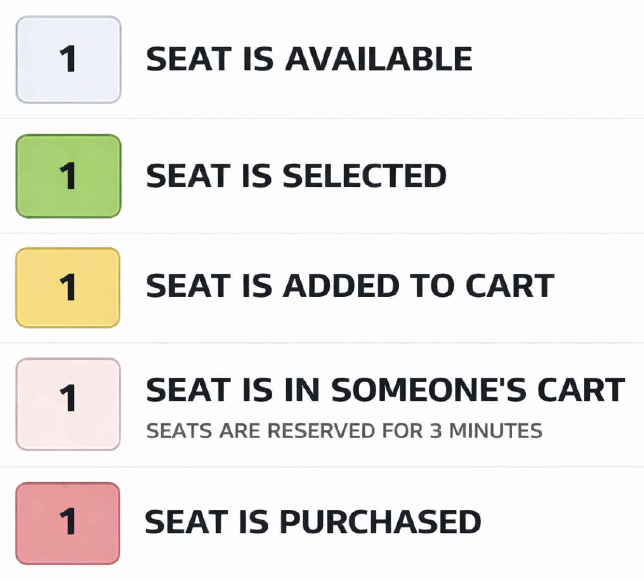Click the 'SEATS ARE RESERVED FOR 3 MINUTES' text
The height and width of the screenshot is (580, 644).
(345, 430)
